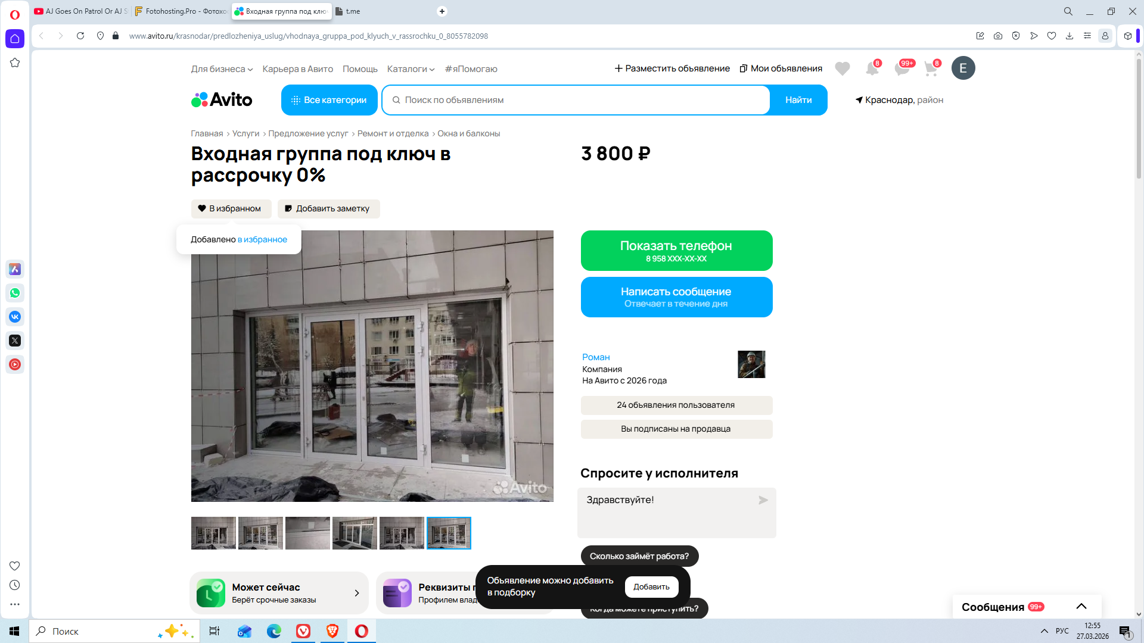Image resolution: width=1144 pixels, height=643 pixels.
Task: Expand the Каталоги dropdown menu
Action: [411, 69]
